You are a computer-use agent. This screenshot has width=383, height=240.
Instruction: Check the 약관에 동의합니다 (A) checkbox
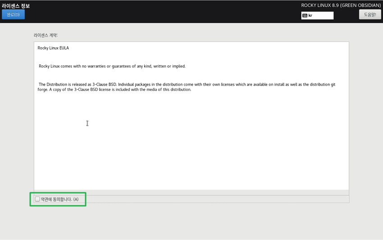37,199
